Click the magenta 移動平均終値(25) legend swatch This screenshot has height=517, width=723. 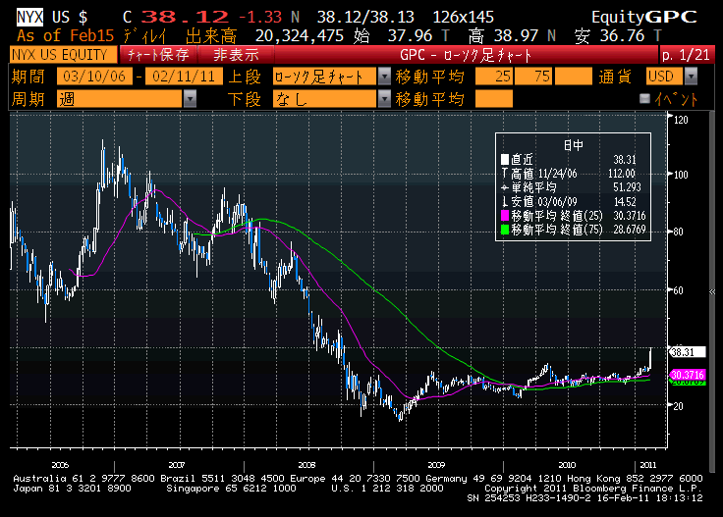pos(505,216)
